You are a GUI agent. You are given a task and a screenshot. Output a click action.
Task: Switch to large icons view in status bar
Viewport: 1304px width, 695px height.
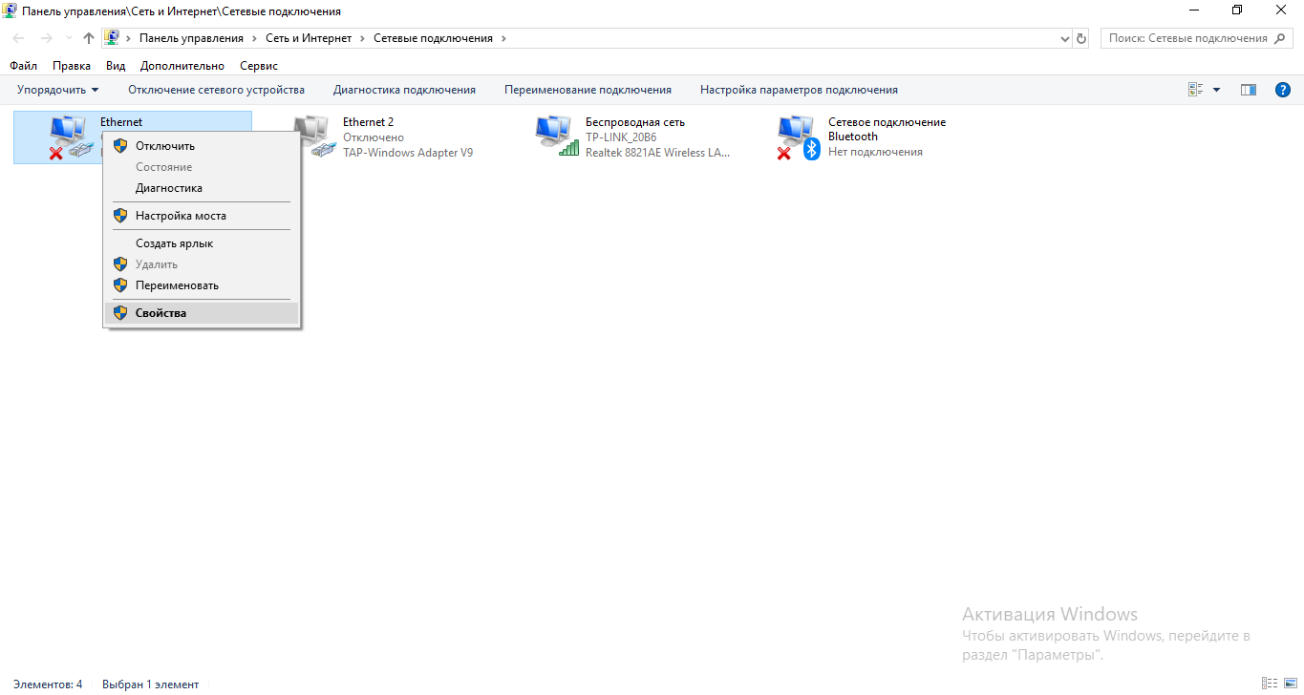point(1289,684)
